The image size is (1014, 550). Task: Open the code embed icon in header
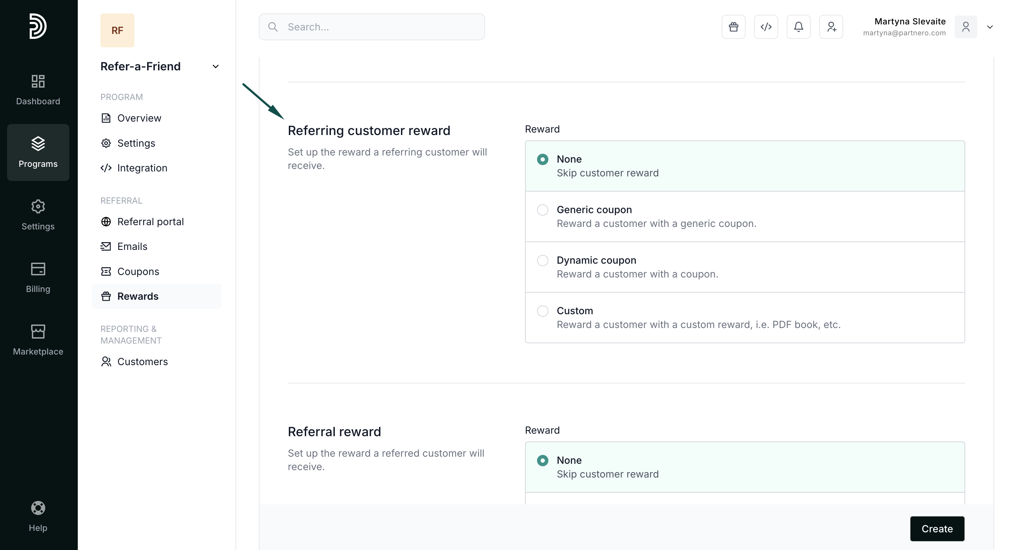click(x=765, y=27)
